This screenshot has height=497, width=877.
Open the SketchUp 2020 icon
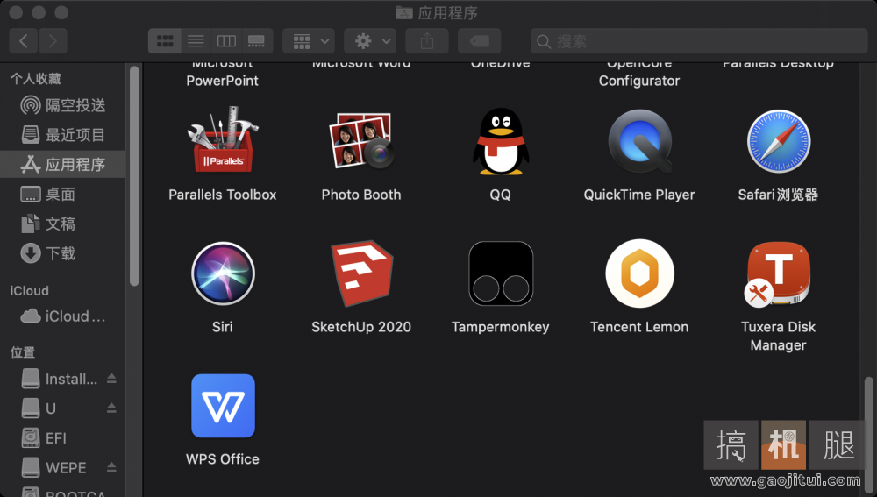[361, 273]
